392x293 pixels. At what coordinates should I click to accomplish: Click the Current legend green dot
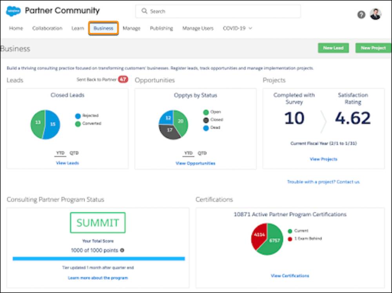(x=290, y=231)
